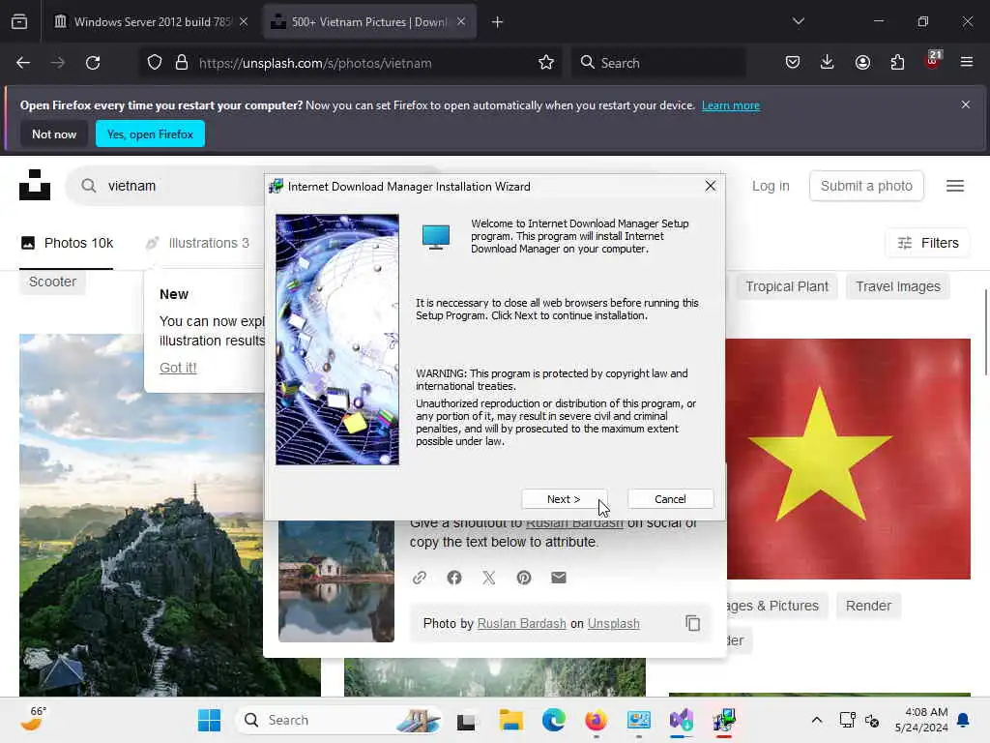Open the Ruslan Bardash credit link
The height and width of the screenshot is (743, 990).
click(x=521, y=624)
